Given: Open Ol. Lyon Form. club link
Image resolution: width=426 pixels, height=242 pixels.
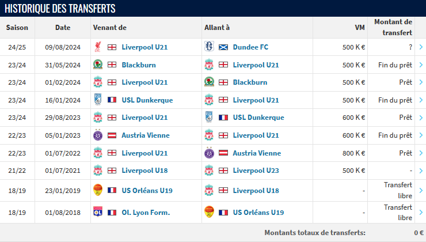Looking at the screenshot, I should point(146,213).
